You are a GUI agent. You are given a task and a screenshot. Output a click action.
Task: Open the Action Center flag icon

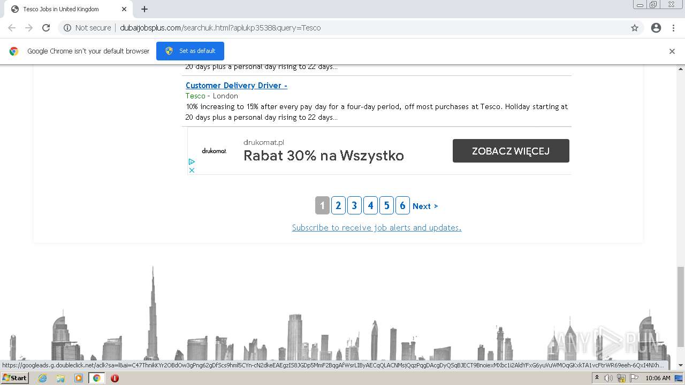click(634, 378)
